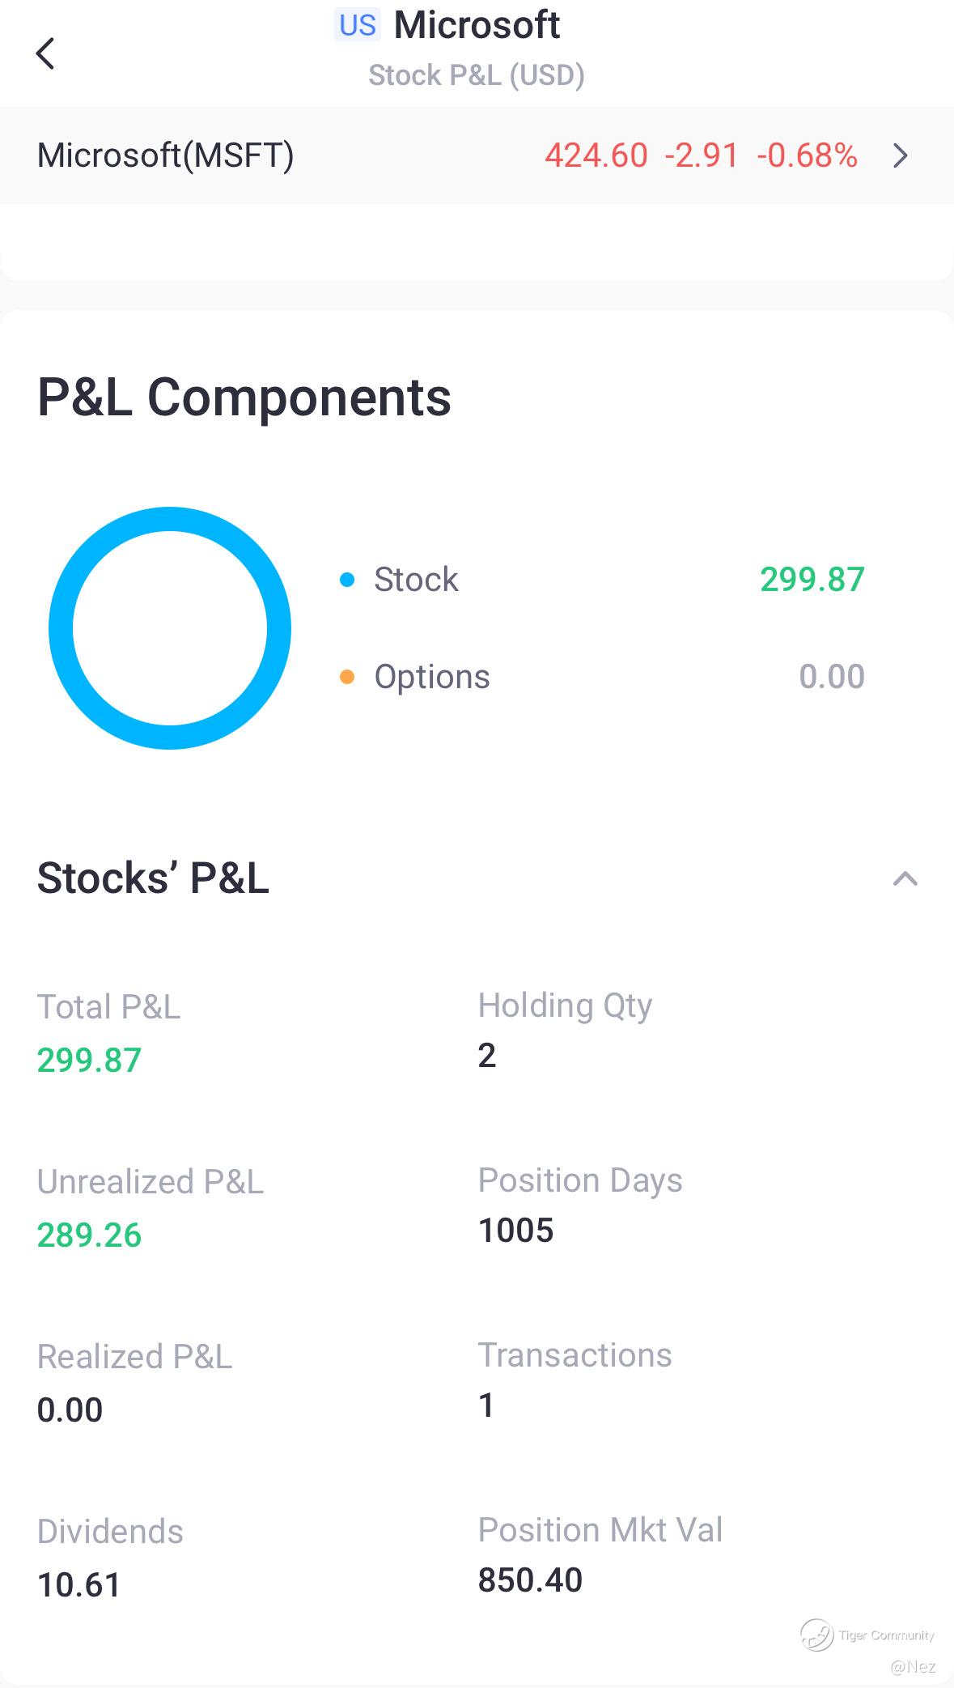Tap the Position Mkt Val figure 850.40
The height and width of the screenshot is (1688, 954).
[530, 1580]
